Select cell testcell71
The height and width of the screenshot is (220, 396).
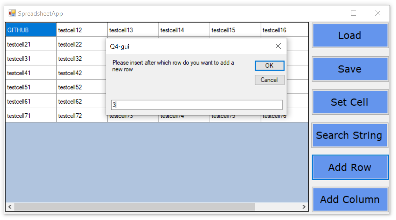click(31, 116)
